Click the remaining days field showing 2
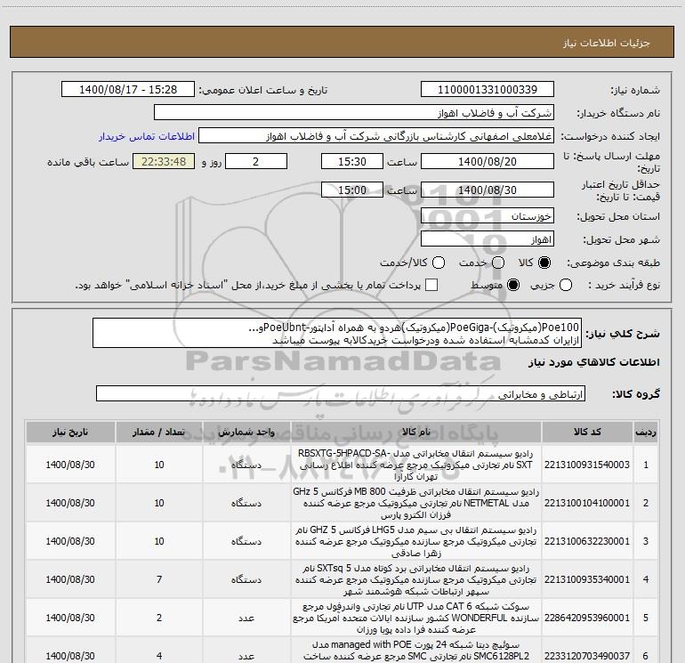 (x=256, y=161)
